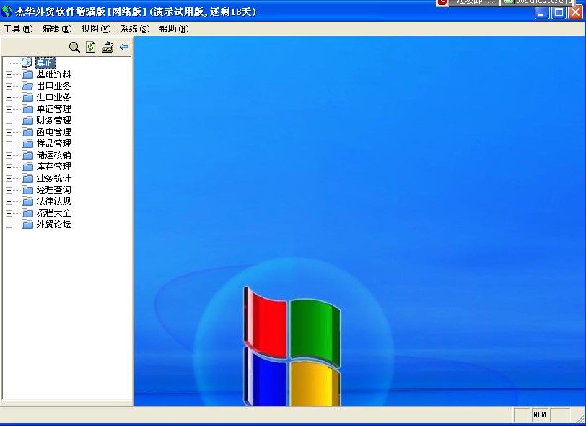The width and height of the screenshot is (586, 426).
Task: Click the NUM indicator in status bar
Action: [x=539, y=414]
